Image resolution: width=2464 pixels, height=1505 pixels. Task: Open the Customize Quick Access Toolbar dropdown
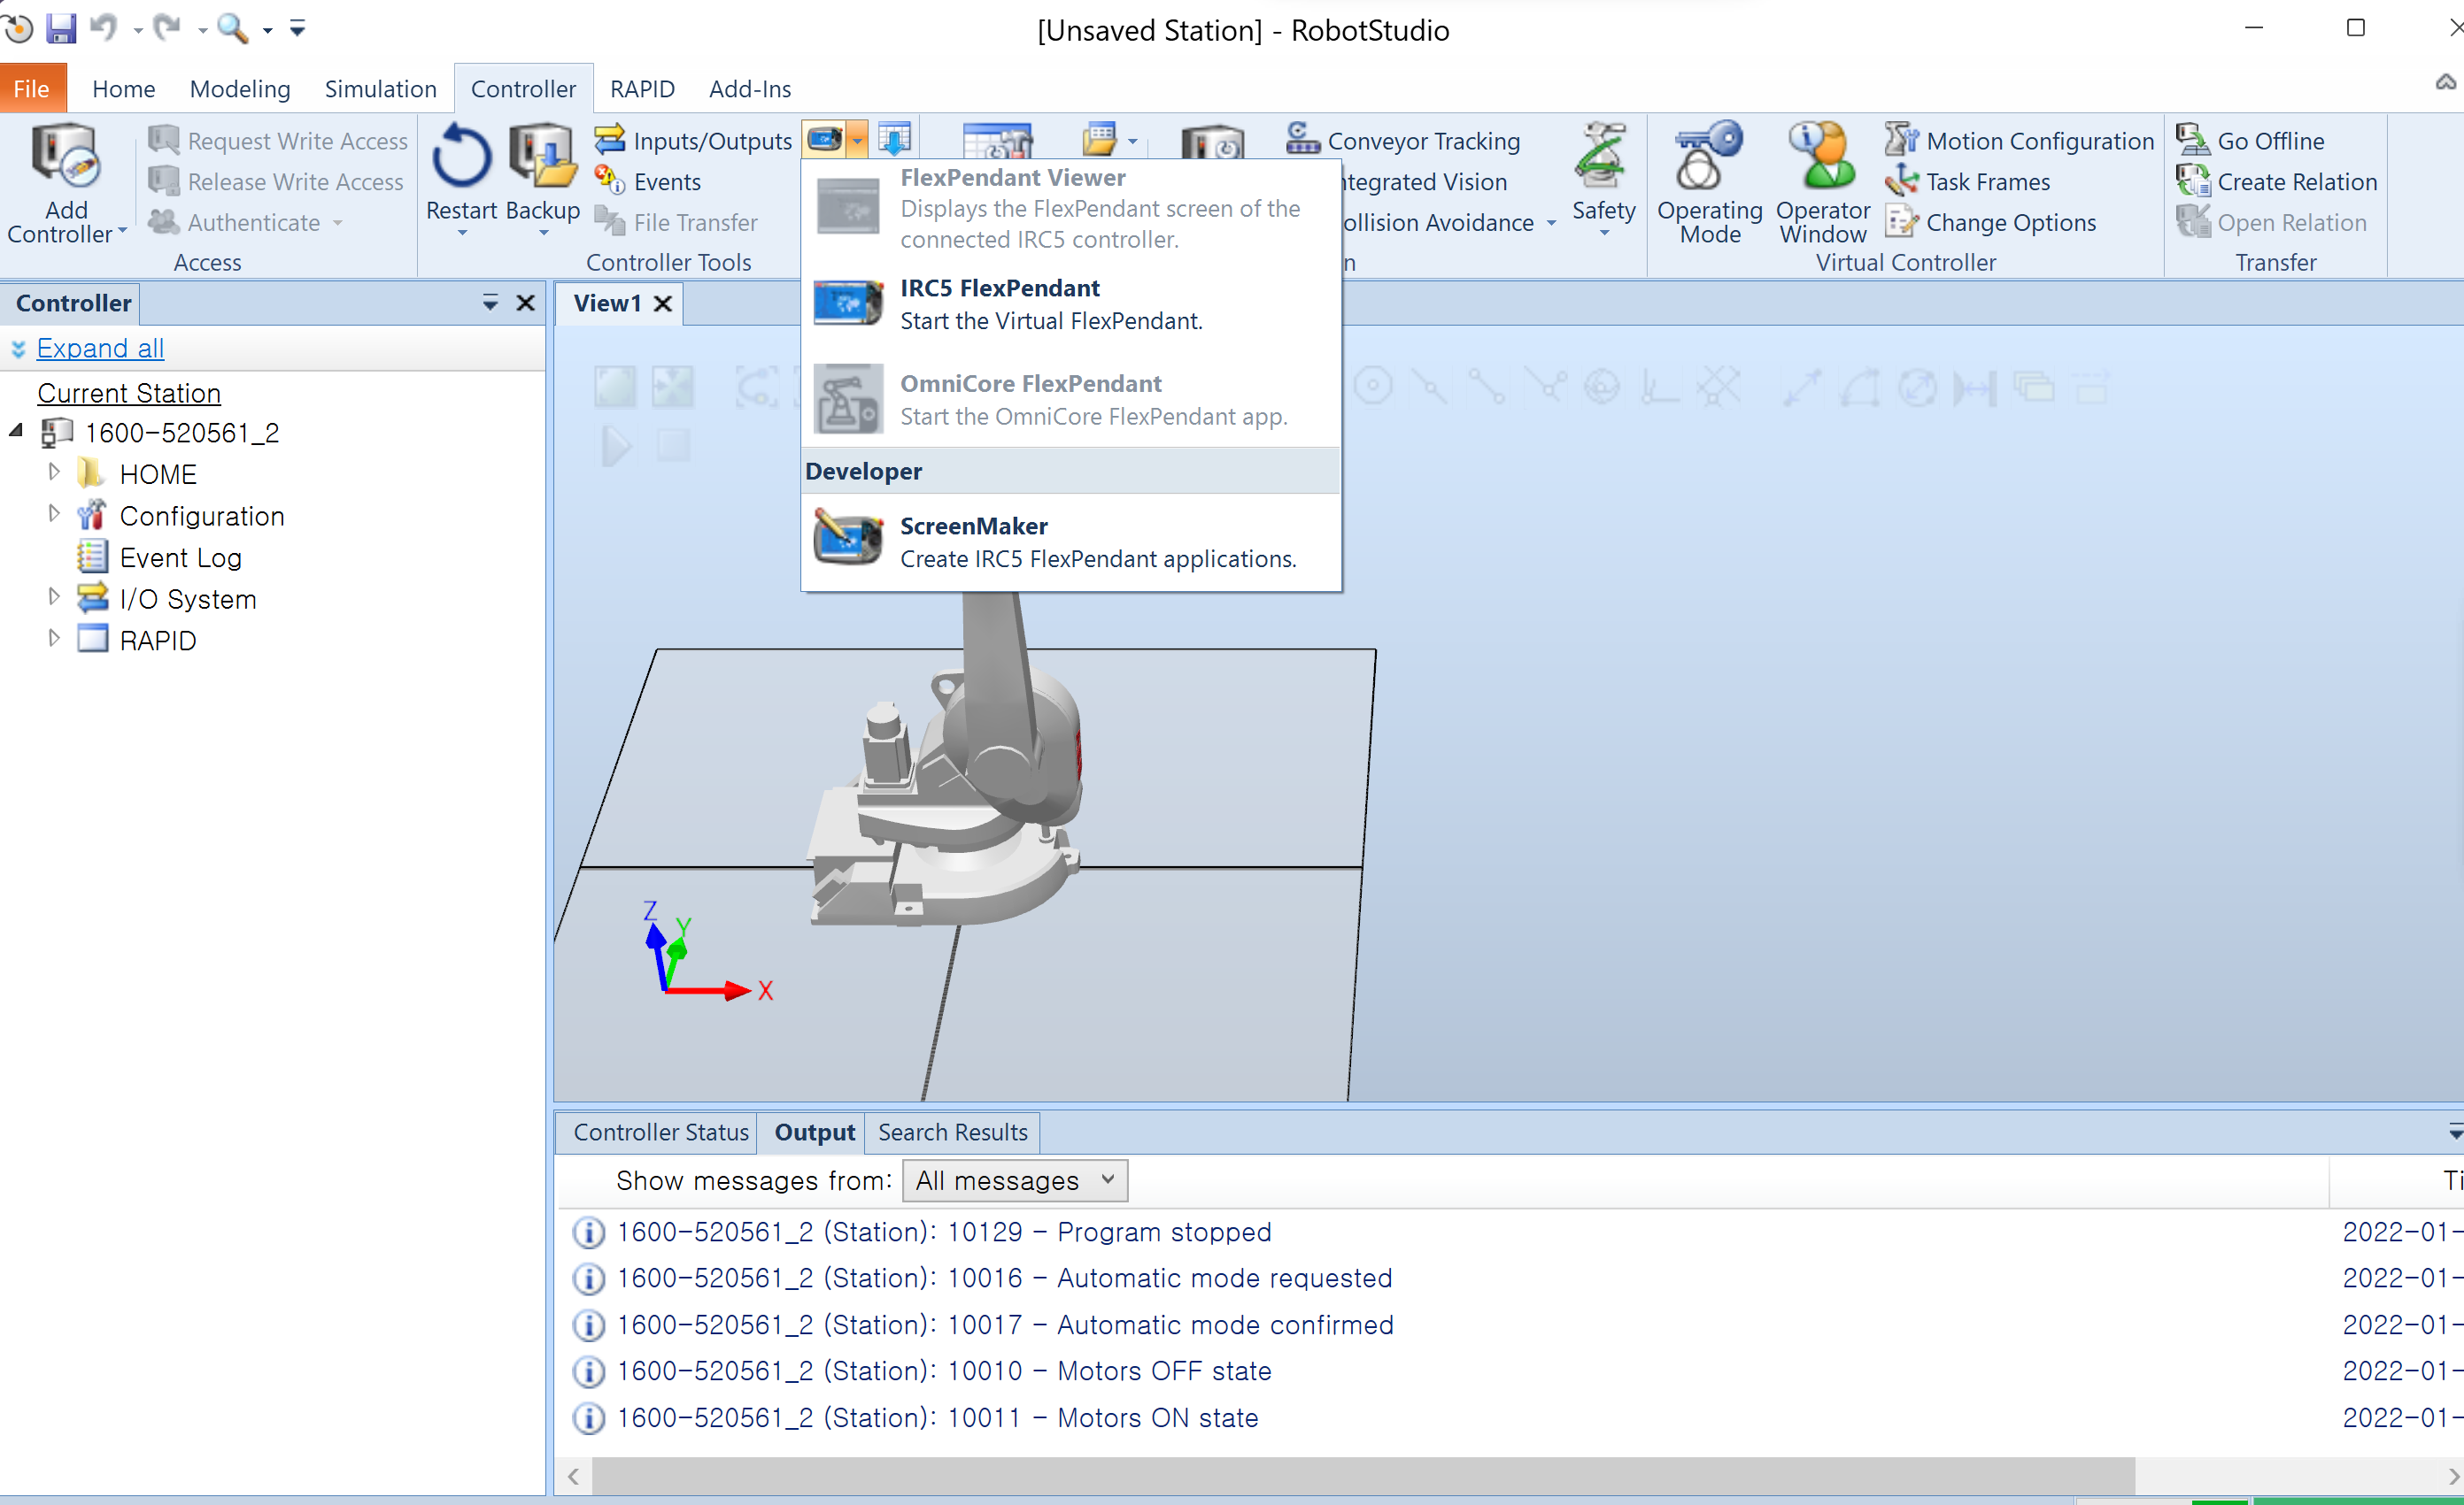(298, 28)
